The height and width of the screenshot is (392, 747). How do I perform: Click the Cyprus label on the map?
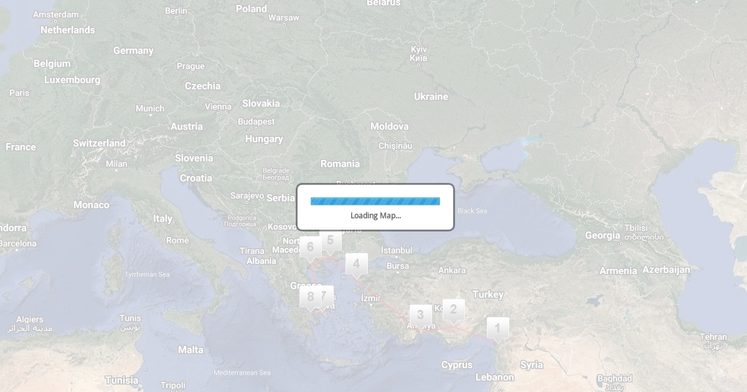point(457,365)
